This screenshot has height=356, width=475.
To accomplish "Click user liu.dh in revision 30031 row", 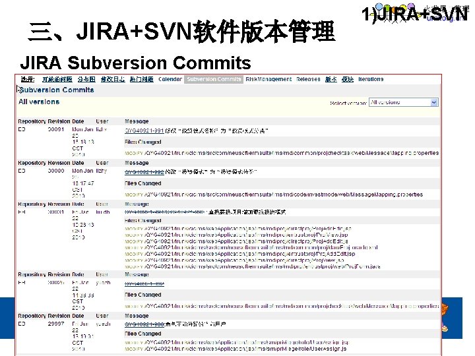I will 103,212.
